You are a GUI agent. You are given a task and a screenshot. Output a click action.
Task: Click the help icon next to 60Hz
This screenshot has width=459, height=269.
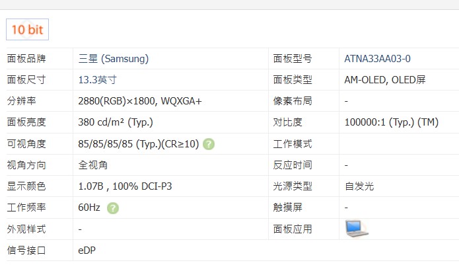[113, 208]
